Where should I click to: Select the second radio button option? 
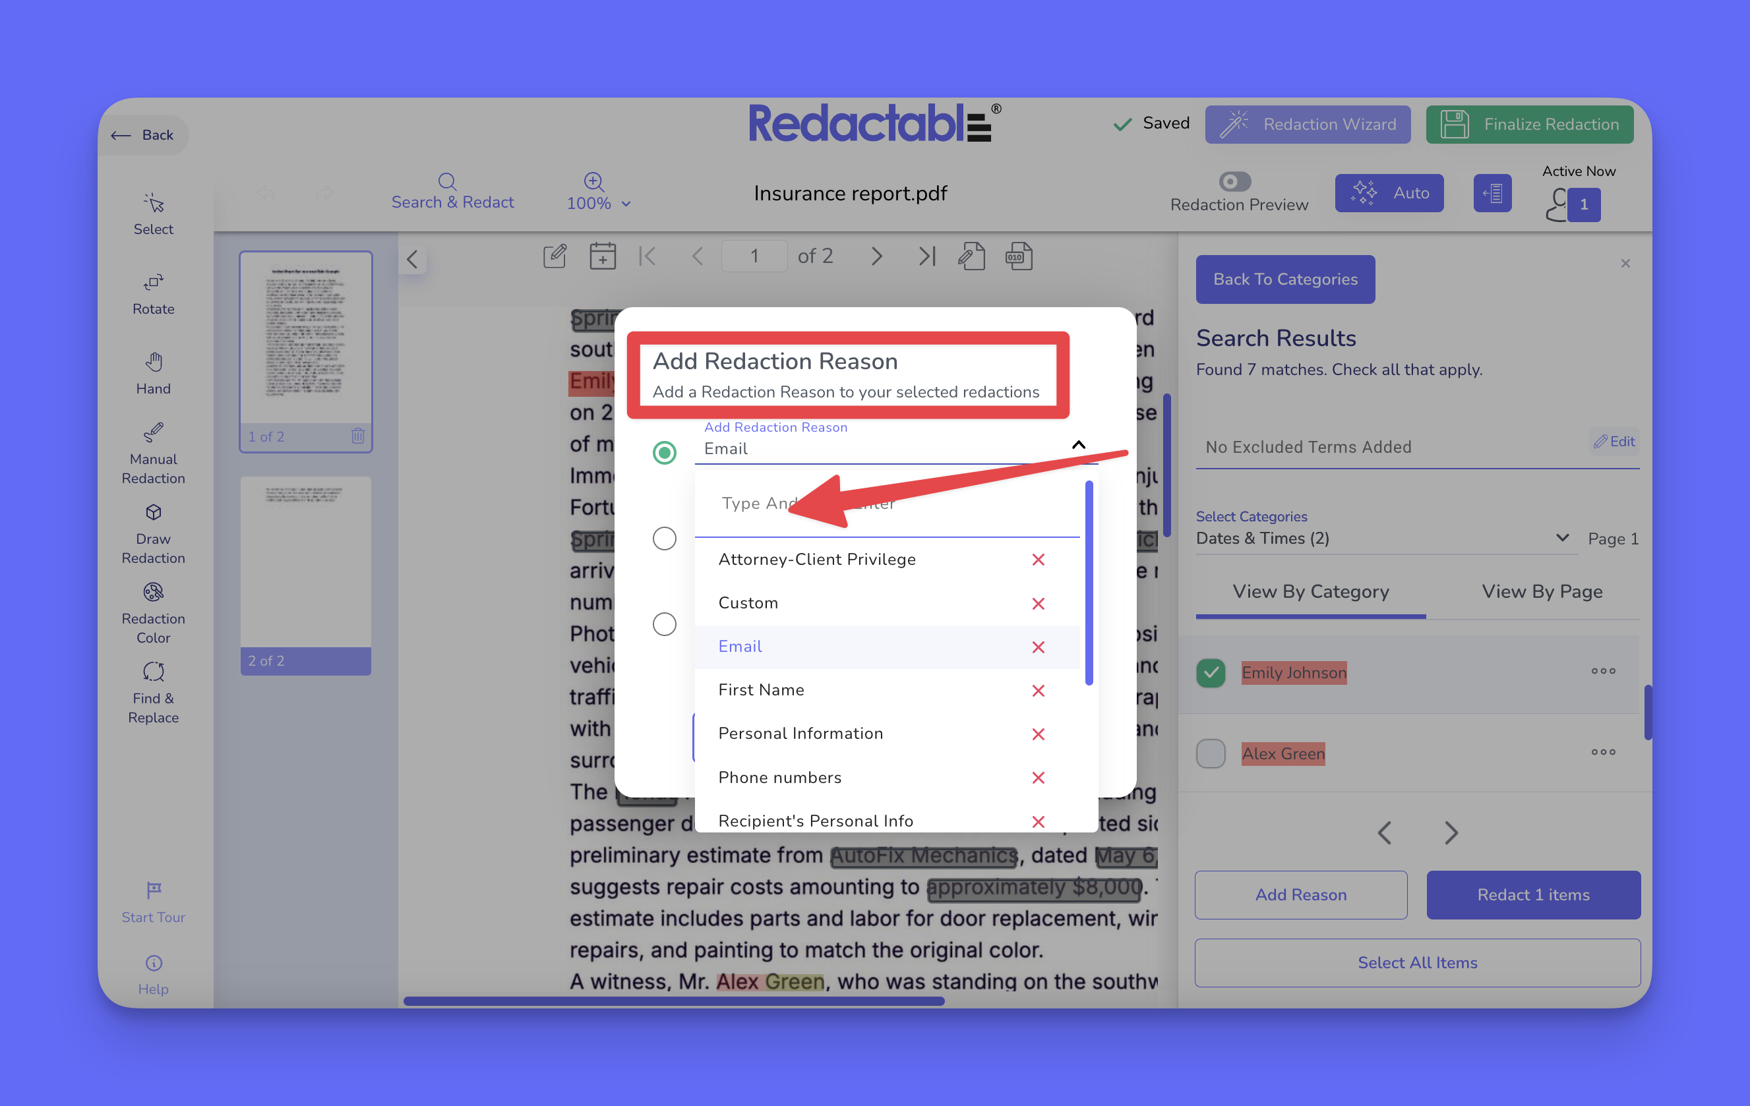(663, 538)
